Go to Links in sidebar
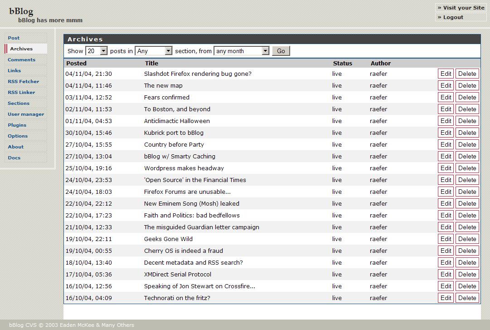This screenshot has height=330, width=490. [x=26, y=71]
